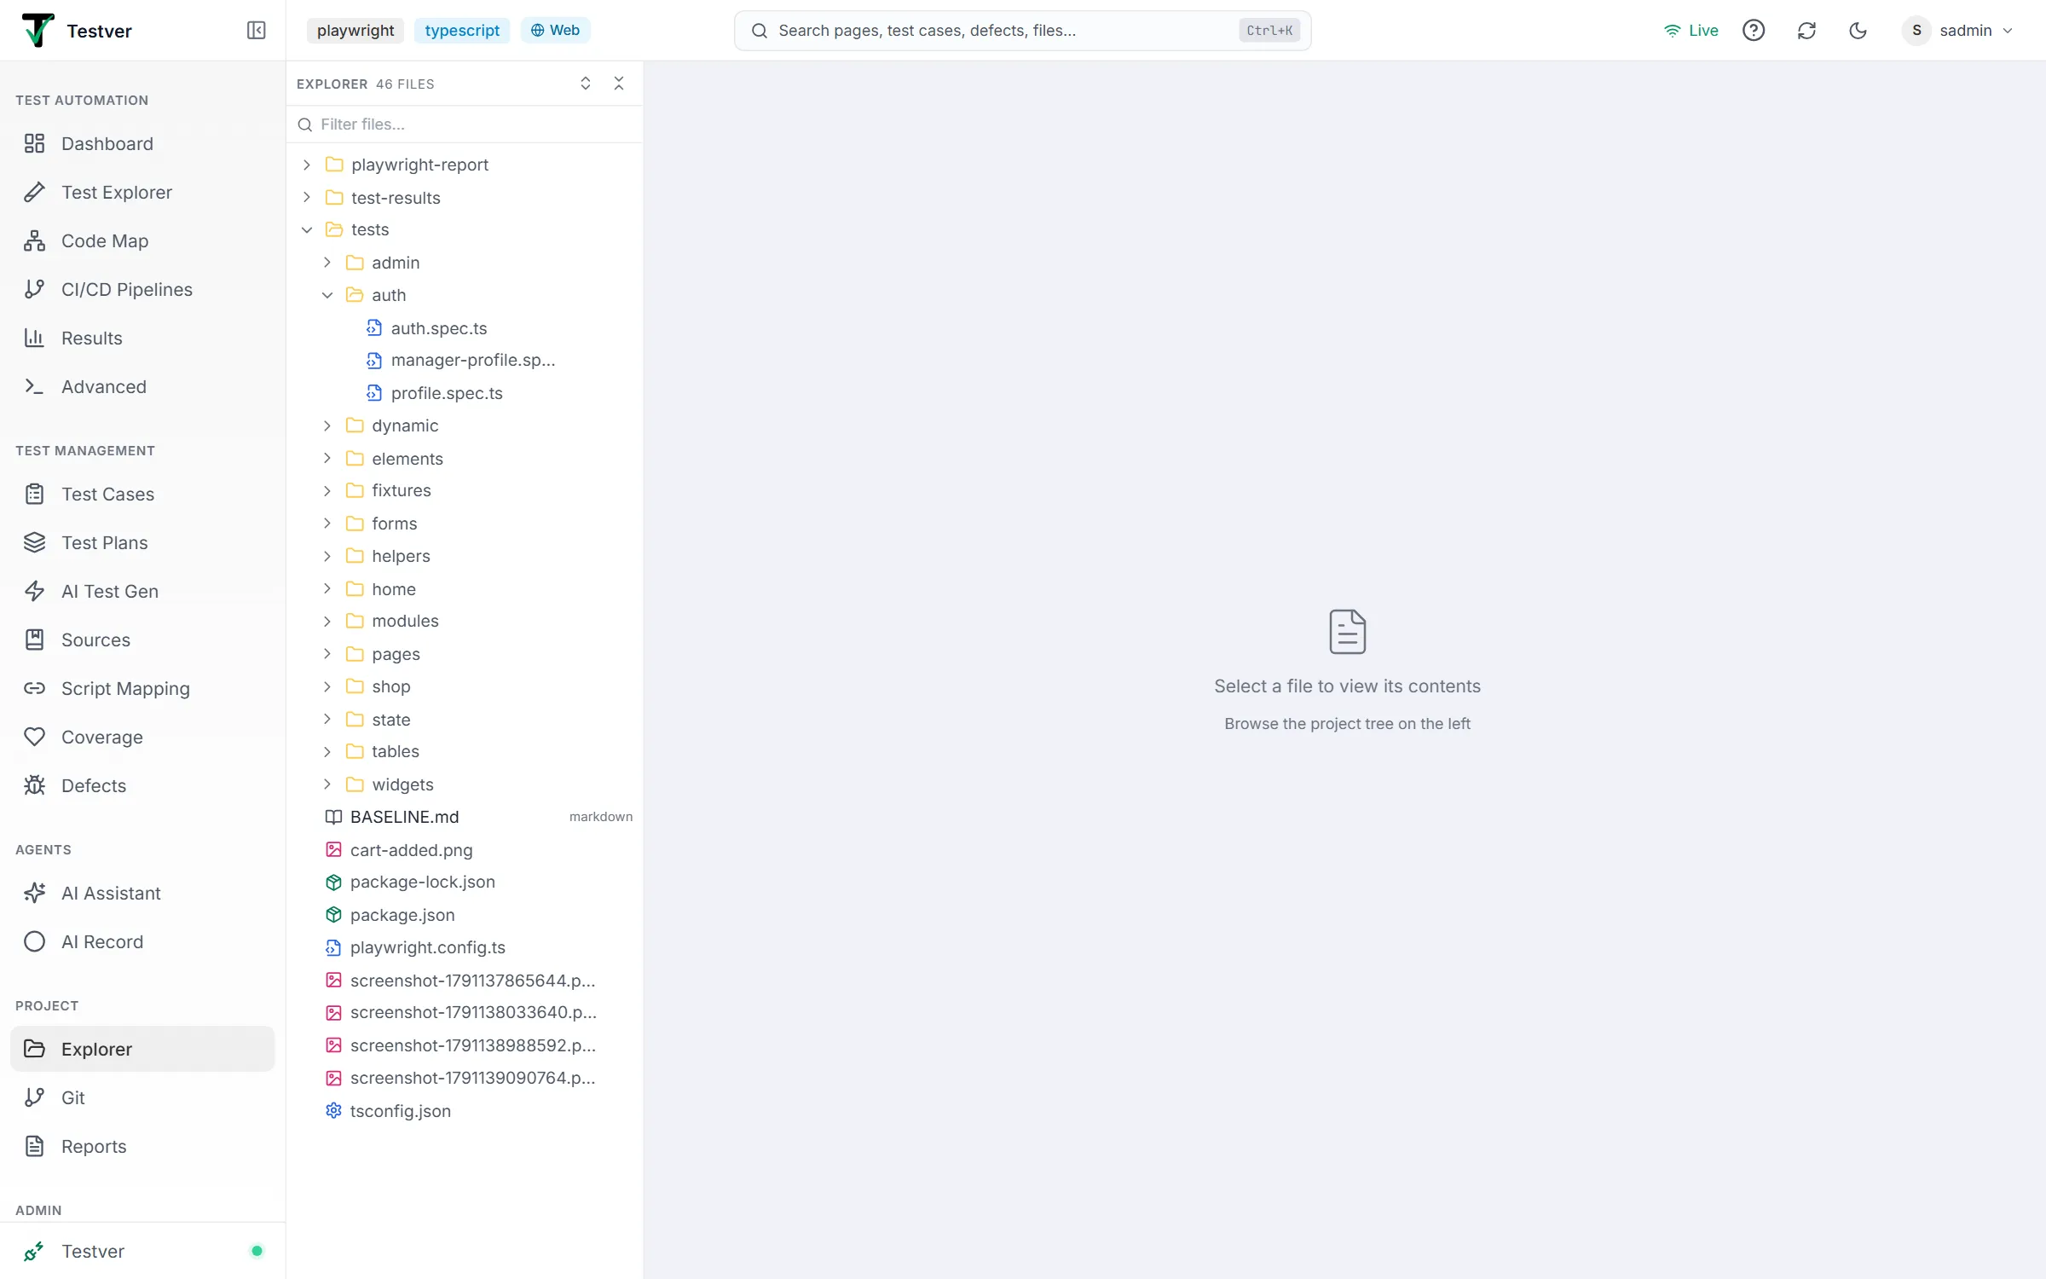The width and height of the screenshot is (2046, 1279).
Task: Click the Test Cases icon
Action: coord(34,494)
